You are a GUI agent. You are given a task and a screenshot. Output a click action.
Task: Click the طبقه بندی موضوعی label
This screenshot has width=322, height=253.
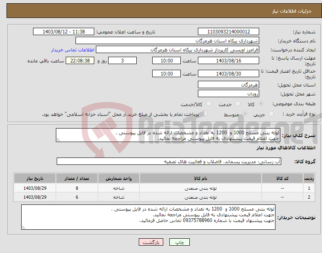tap(294, 104)
